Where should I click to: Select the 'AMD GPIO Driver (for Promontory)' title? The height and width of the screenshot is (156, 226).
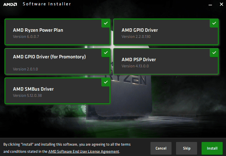tap(49, 57)
